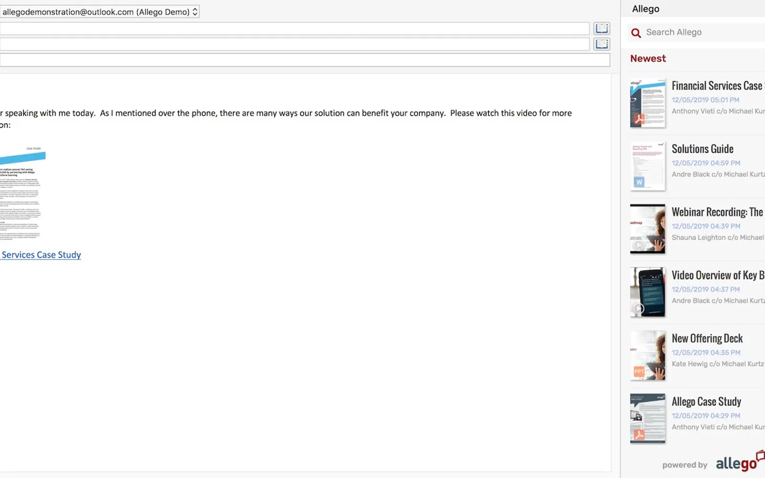
Task: Click the allego logo at panel bottom
Action: 740,462
